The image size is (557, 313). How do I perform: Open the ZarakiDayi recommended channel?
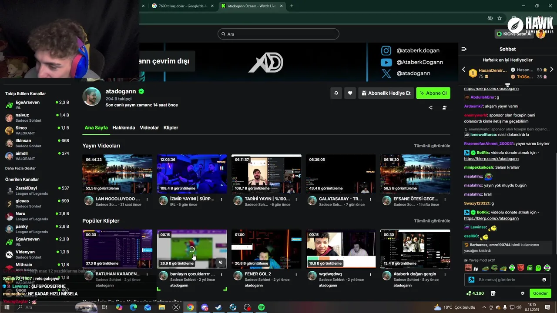37,190
